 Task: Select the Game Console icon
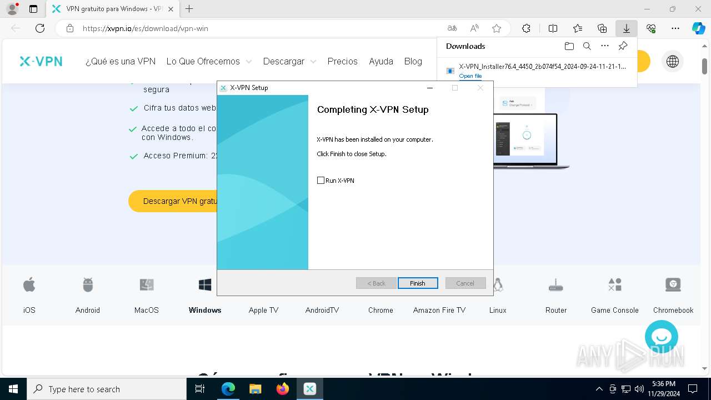(x=615, y=285)
